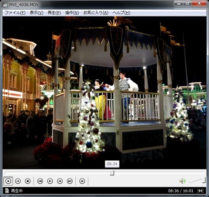Click the Play button
Viewport: 209px width, 197px height.
point(8,181)
